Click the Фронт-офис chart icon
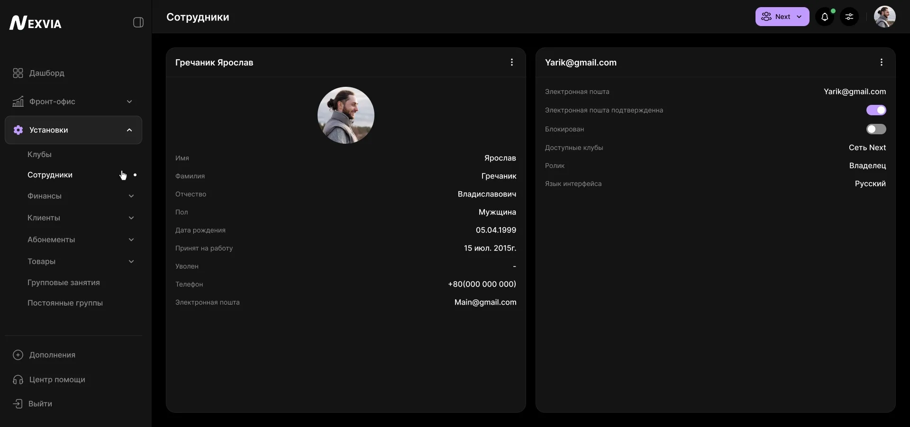Image resolution: width=910 pixels, height=427 pixels. coord(18,102)
